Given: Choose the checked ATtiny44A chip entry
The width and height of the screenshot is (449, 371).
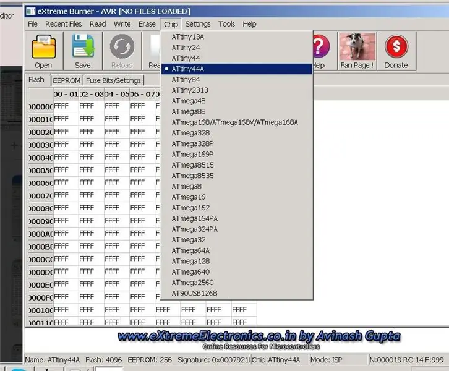Looking at the screenshot, I should (237, 69).
